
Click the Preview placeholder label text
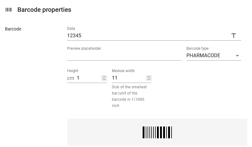coord(84,48)
